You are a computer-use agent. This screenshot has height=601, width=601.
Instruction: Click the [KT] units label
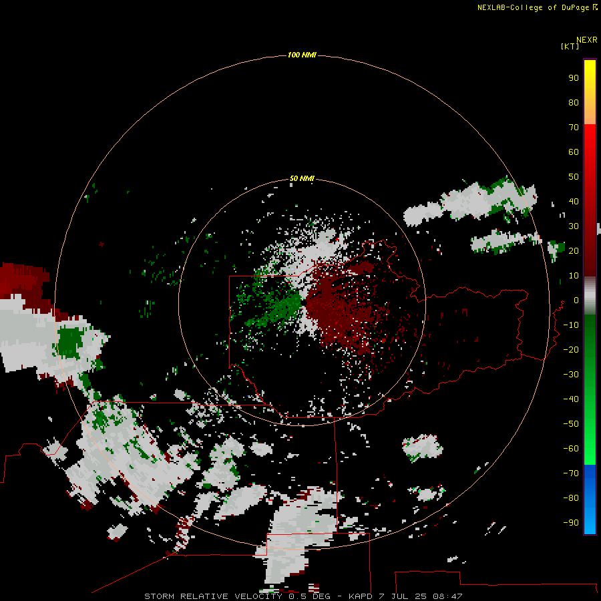(570, 46)
